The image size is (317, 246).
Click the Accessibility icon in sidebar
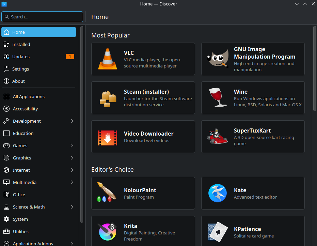6,109
